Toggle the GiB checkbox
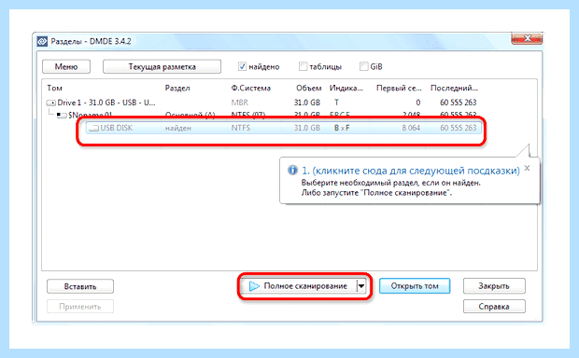 pyautogui.click(x=363, y=66)
